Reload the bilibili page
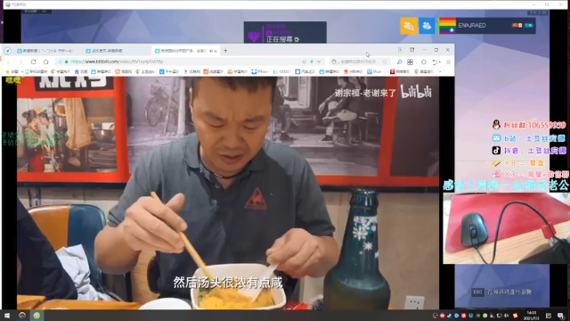570x321 pixels. (x=34, y=62)
